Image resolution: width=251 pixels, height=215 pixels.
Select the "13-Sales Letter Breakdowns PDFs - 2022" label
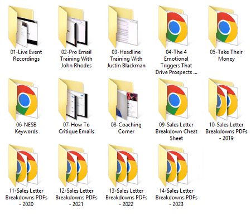[x=126, y=197]
